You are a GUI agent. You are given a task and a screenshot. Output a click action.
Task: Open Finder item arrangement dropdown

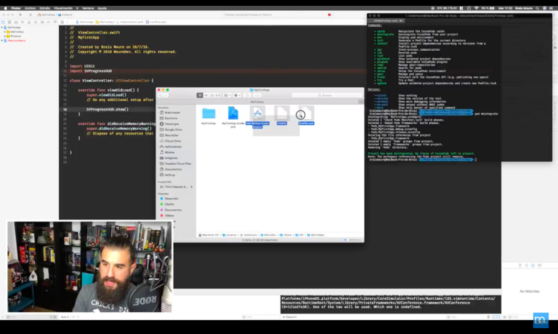[227, 95]
